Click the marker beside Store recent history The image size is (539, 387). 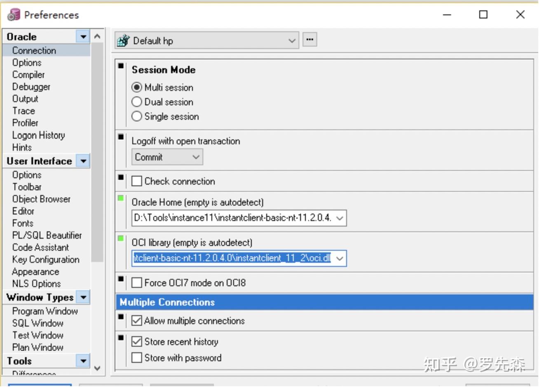pyautogui.click(x=121, y=338)
